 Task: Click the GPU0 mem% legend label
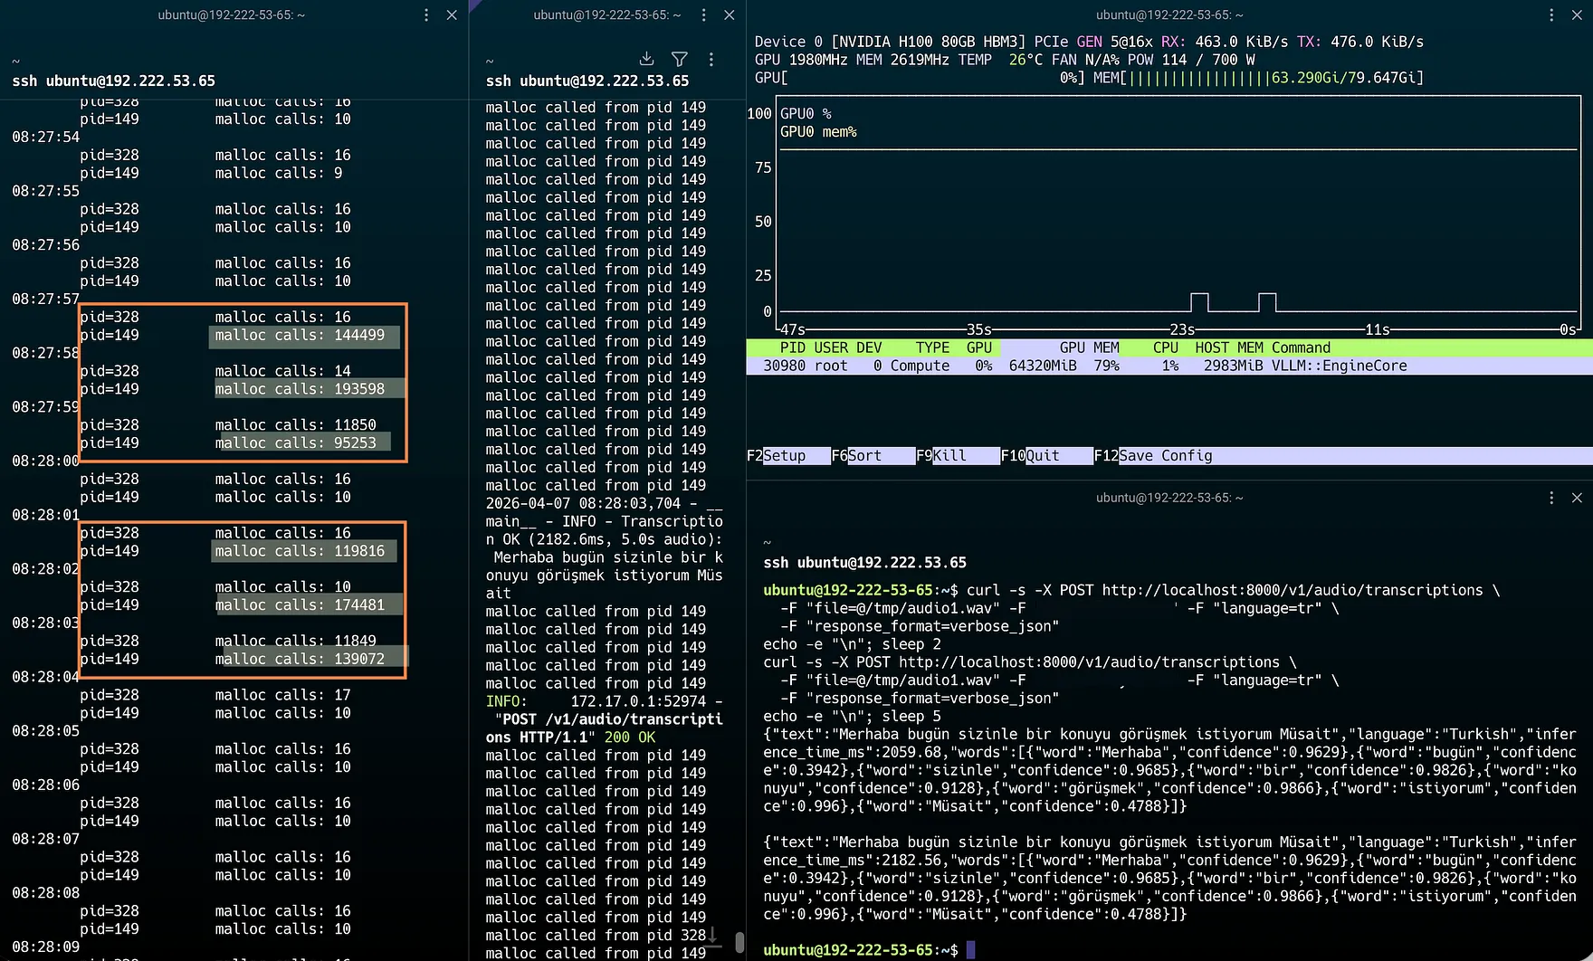[x=818, y=132]
